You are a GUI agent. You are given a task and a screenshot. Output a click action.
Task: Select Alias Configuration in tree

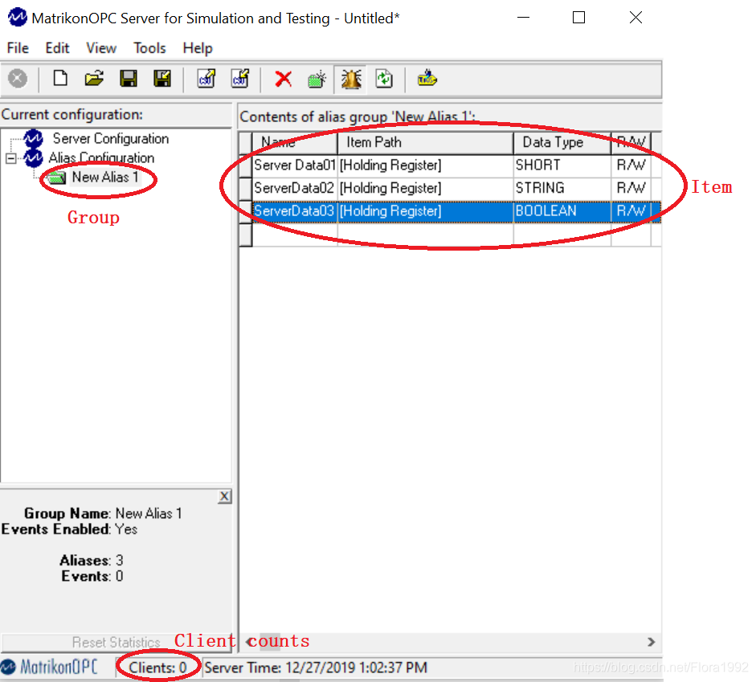coord(101,157)
